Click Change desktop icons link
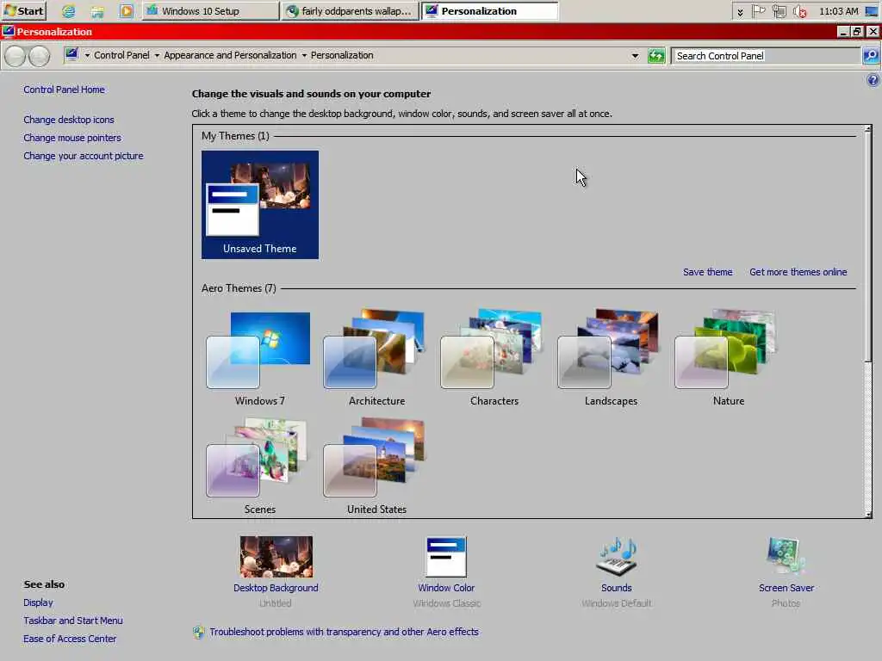This screenshot has height=661, width=882. 69,120
